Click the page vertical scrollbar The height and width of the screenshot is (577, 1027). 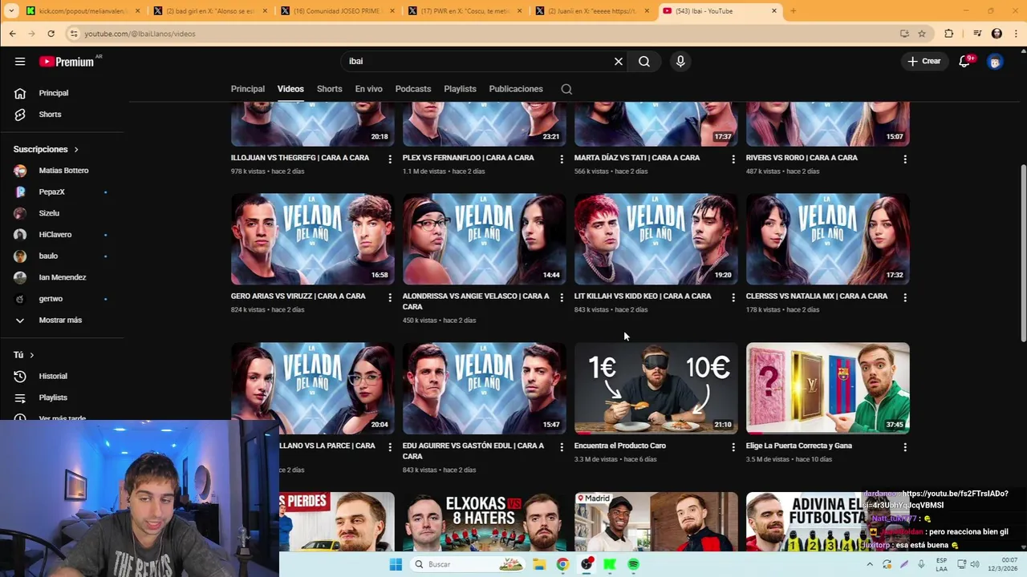click(x=1022, y=252)
